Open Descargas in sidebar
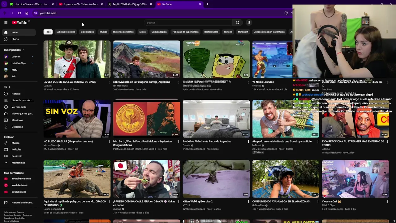Screen dimensions: 396x223 click(19, 127)
